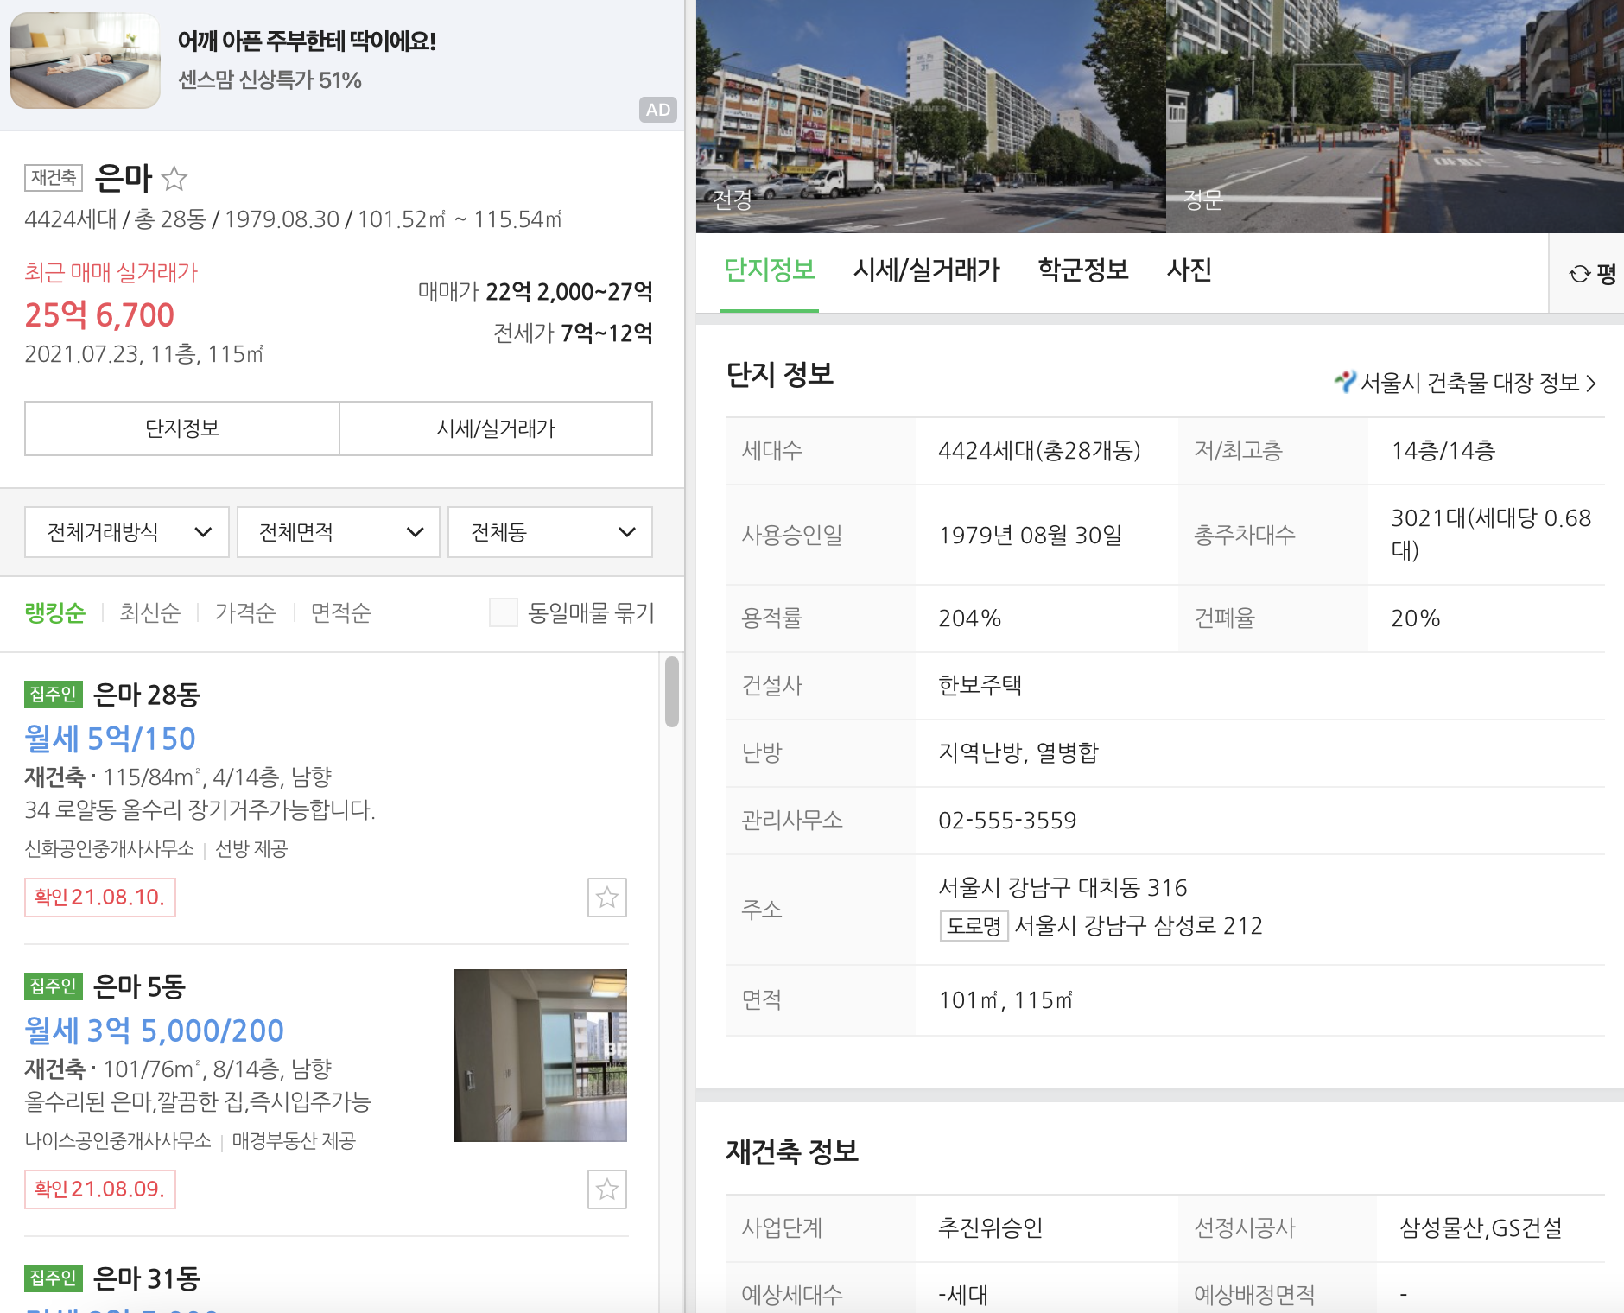Click the 나이스공인중개사사무소 agency name
Viewport: 1624px width, 1313px height.
pos(117,1141)
